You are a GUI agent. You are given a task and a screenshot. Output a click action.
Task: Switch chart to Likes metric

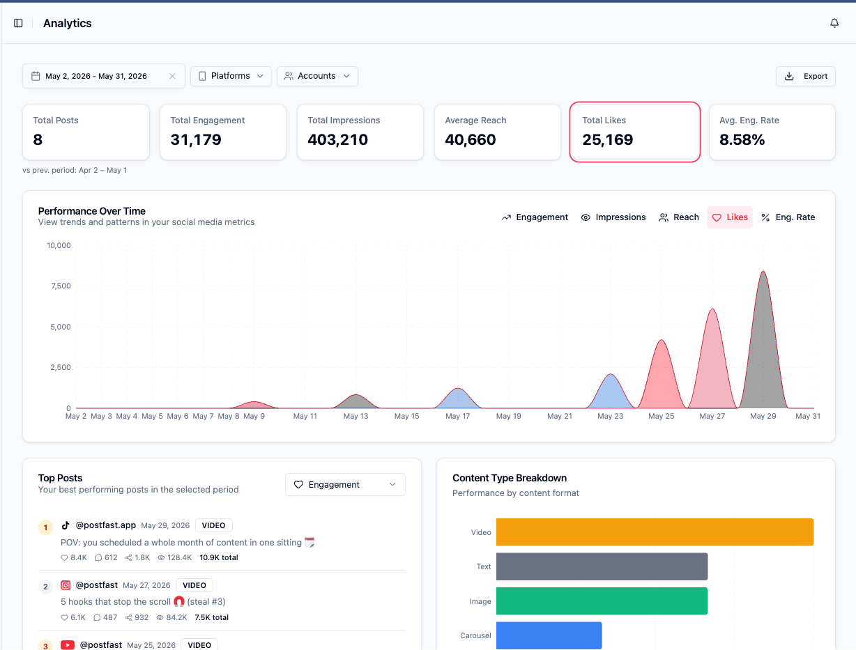click(x=730, y=217)
